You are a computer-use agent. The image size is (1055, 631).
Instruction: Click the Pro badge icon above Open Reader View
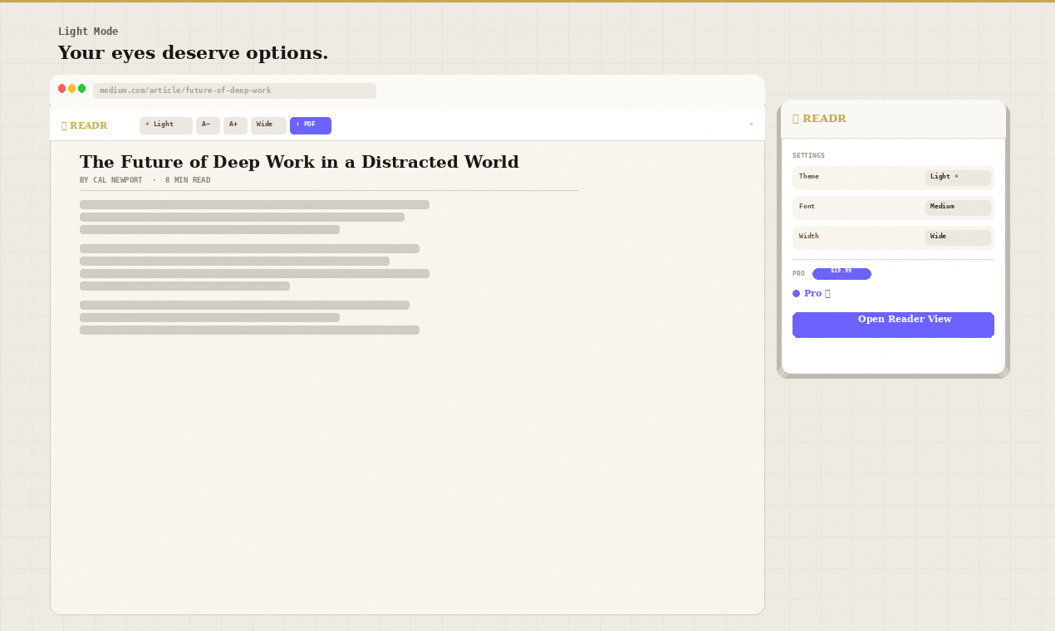(x=796, y=293)
